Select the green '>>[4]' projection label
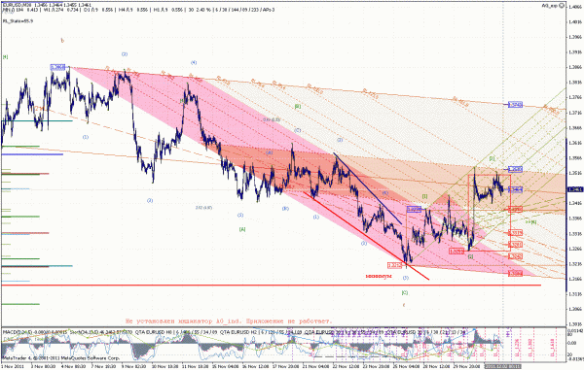The height and width of the screenshot is (370, 584). pyautogui.click(x=530, y=222)
